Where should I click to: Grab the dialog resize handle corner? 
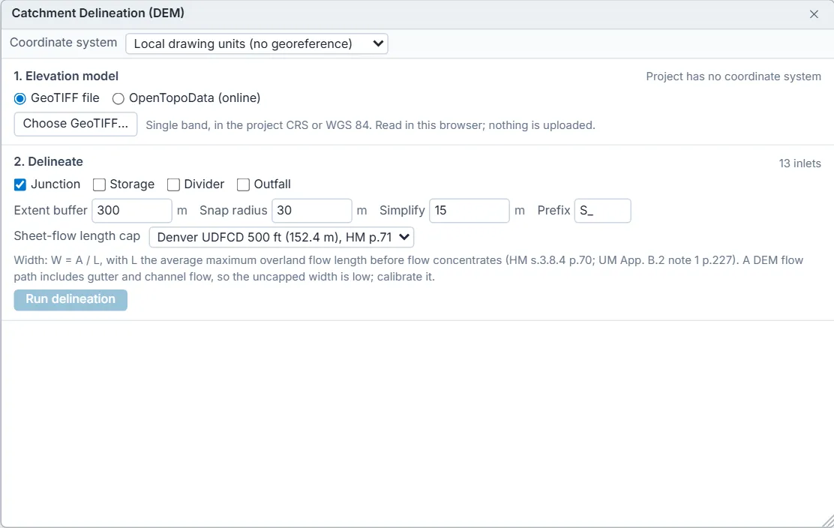coord(827,521)
